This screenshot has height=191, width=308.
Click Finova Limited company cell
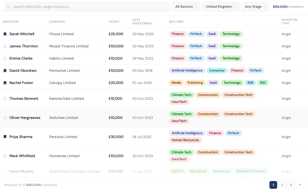coord(61,34)
